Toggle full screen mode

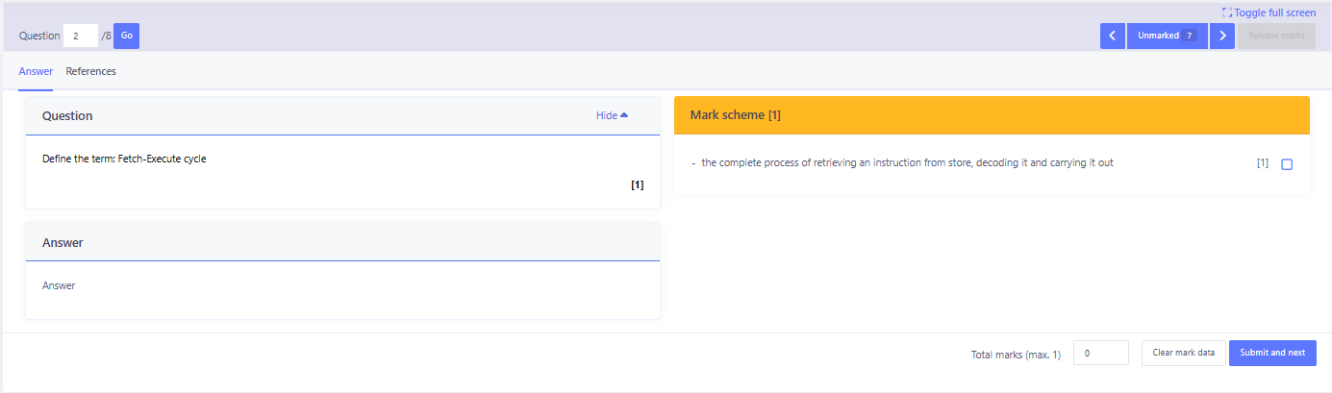tap(1269, 12)
